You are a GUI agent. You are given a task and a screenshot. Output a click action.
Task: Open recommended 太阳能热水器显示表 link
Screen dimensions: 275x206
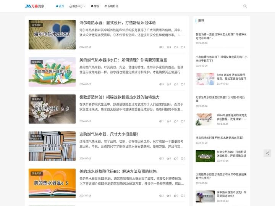(221, 176)
